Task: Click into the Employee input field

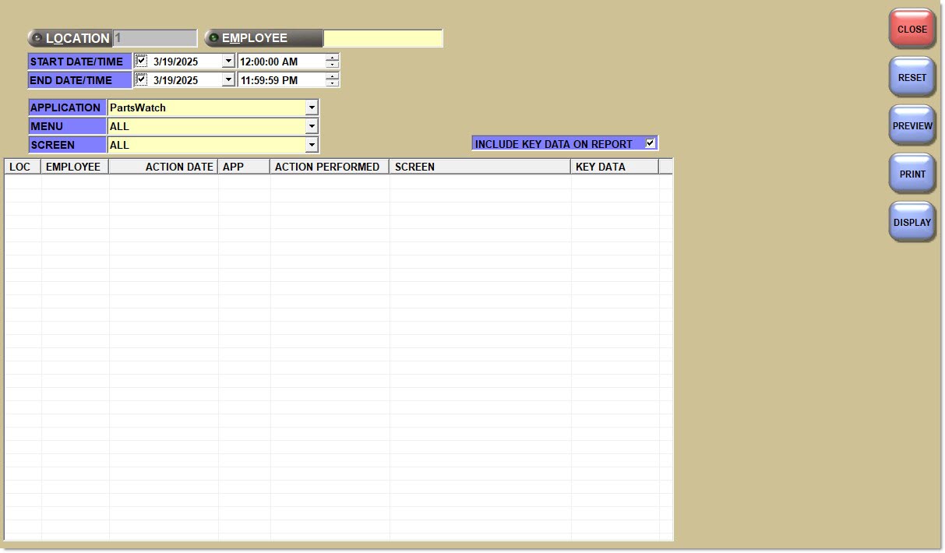Action: coord(383,38)
